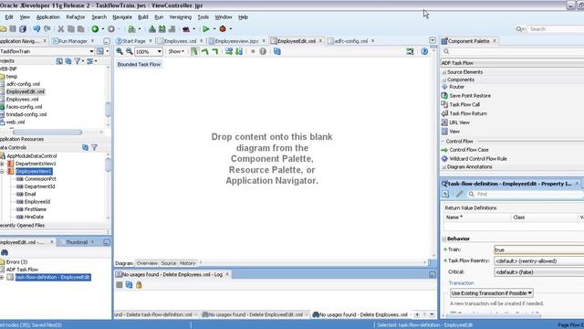The height and width of the screenshot is (329, 584).
Task: Switch to the Employees.xml editor tab
Action: 180,41
